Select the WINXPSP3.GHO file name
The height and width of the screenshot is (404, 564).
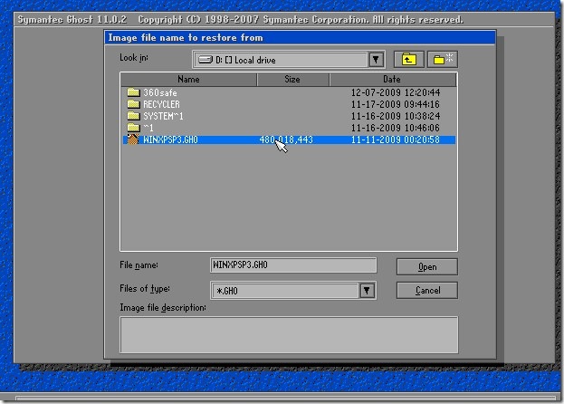[x=170, y=139]
